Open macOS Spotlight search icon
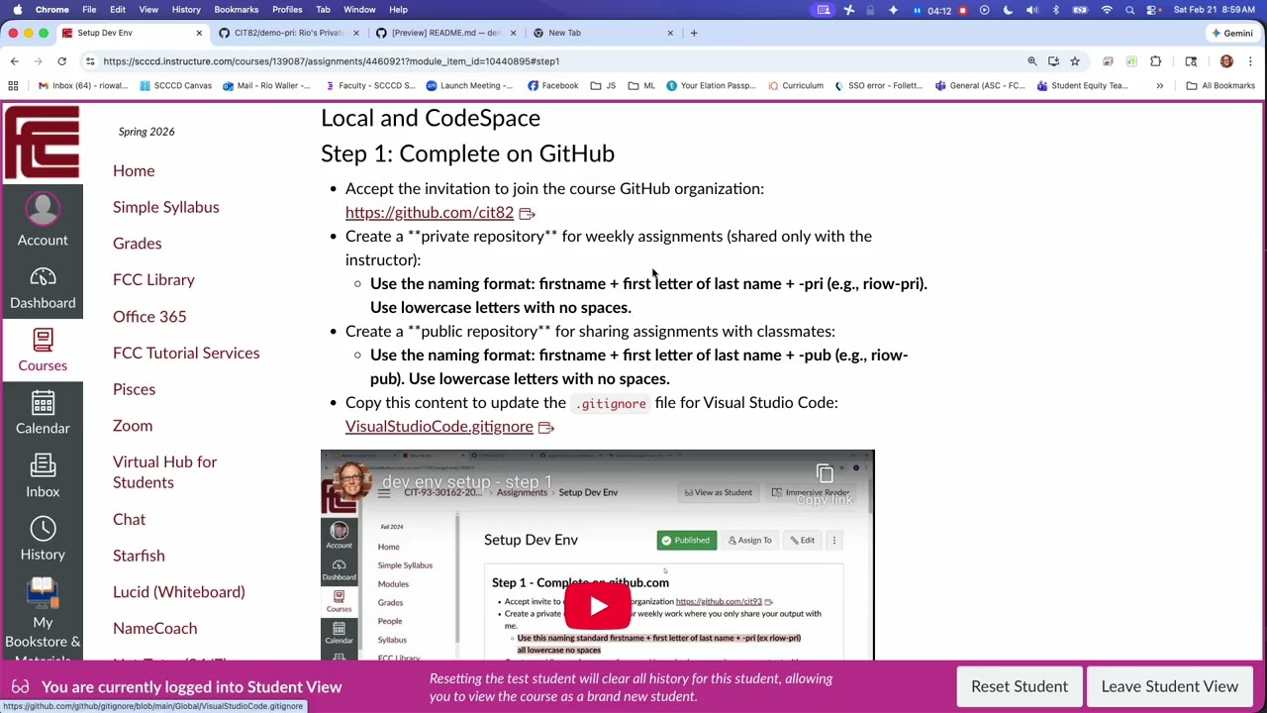1267x713 pixels. point(1129,10)
